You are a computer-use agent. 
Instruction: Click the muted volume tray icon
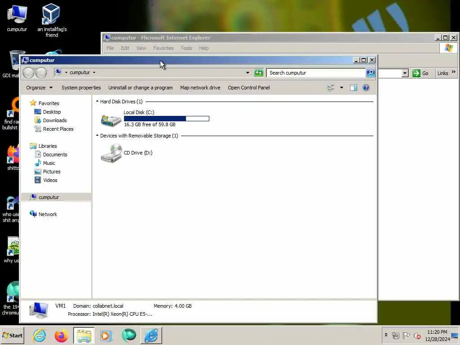[x=417, y=335]
